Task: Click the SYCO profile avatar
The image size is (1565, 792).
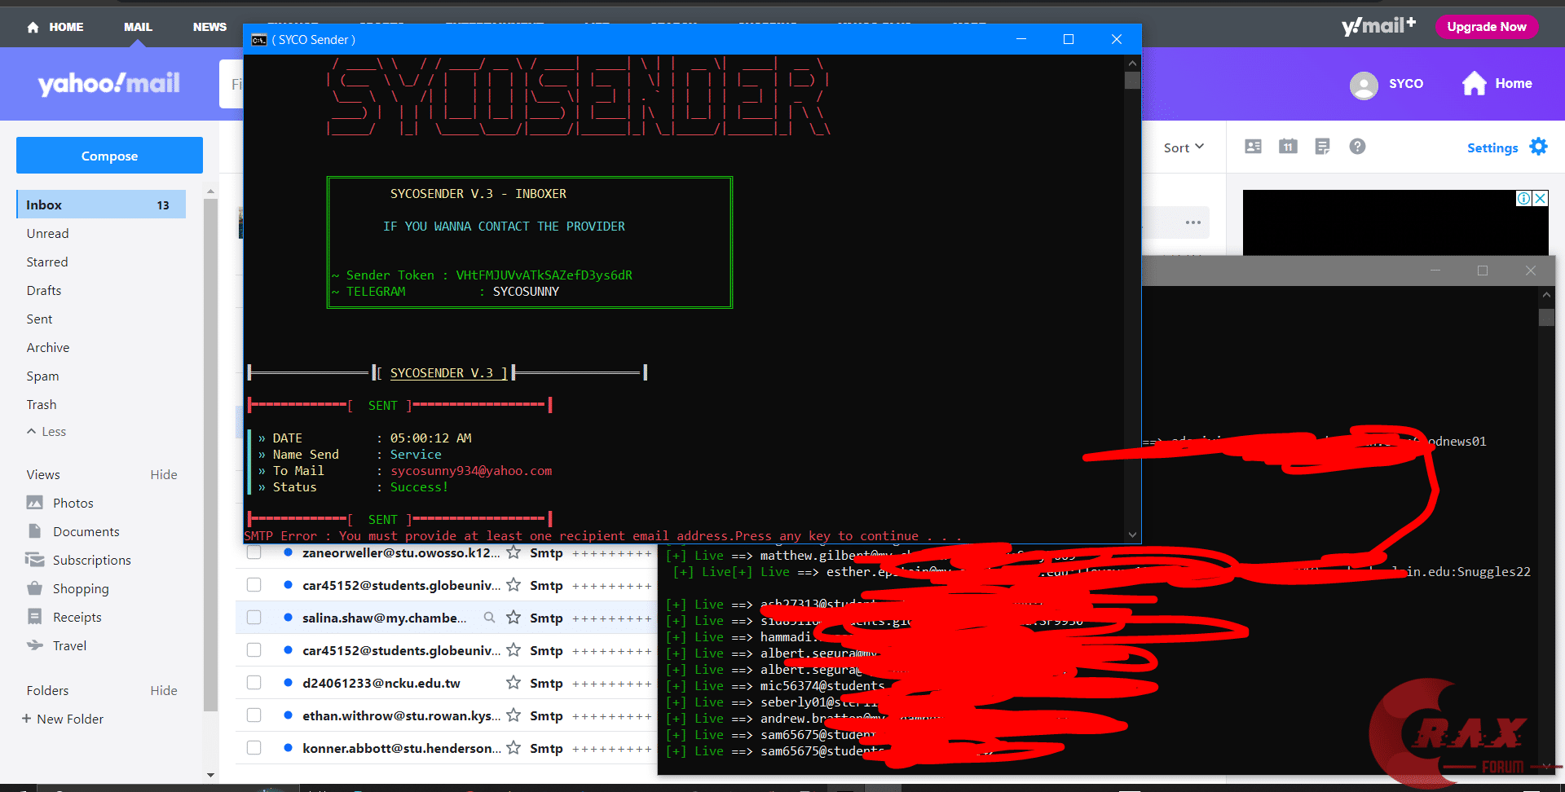Action: 1364,85
